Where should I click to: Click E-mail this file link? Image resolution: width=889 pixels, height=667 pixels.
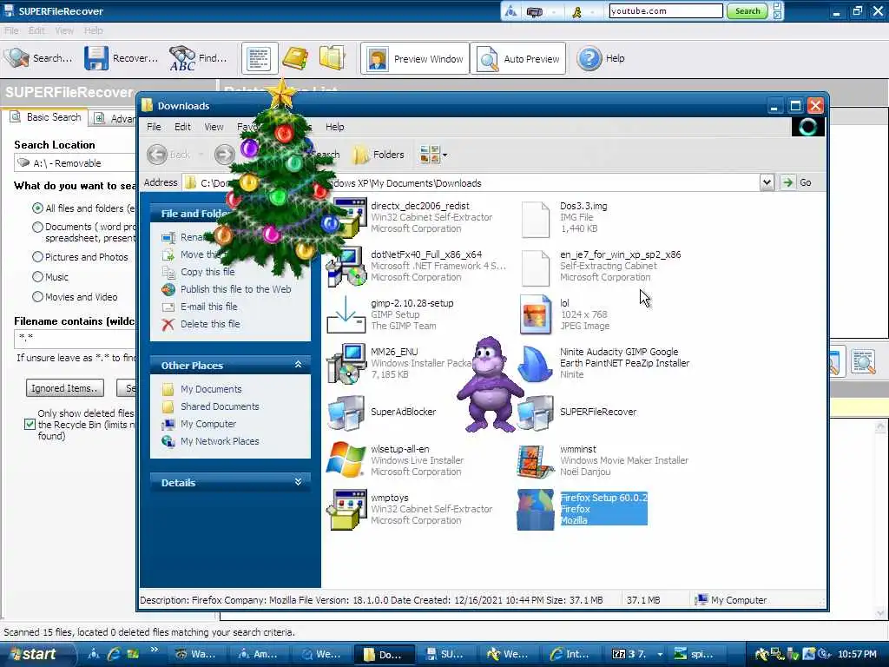(208, 307)
